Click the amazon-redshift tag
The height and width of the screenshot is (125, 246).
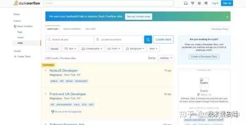coord(216,120)
